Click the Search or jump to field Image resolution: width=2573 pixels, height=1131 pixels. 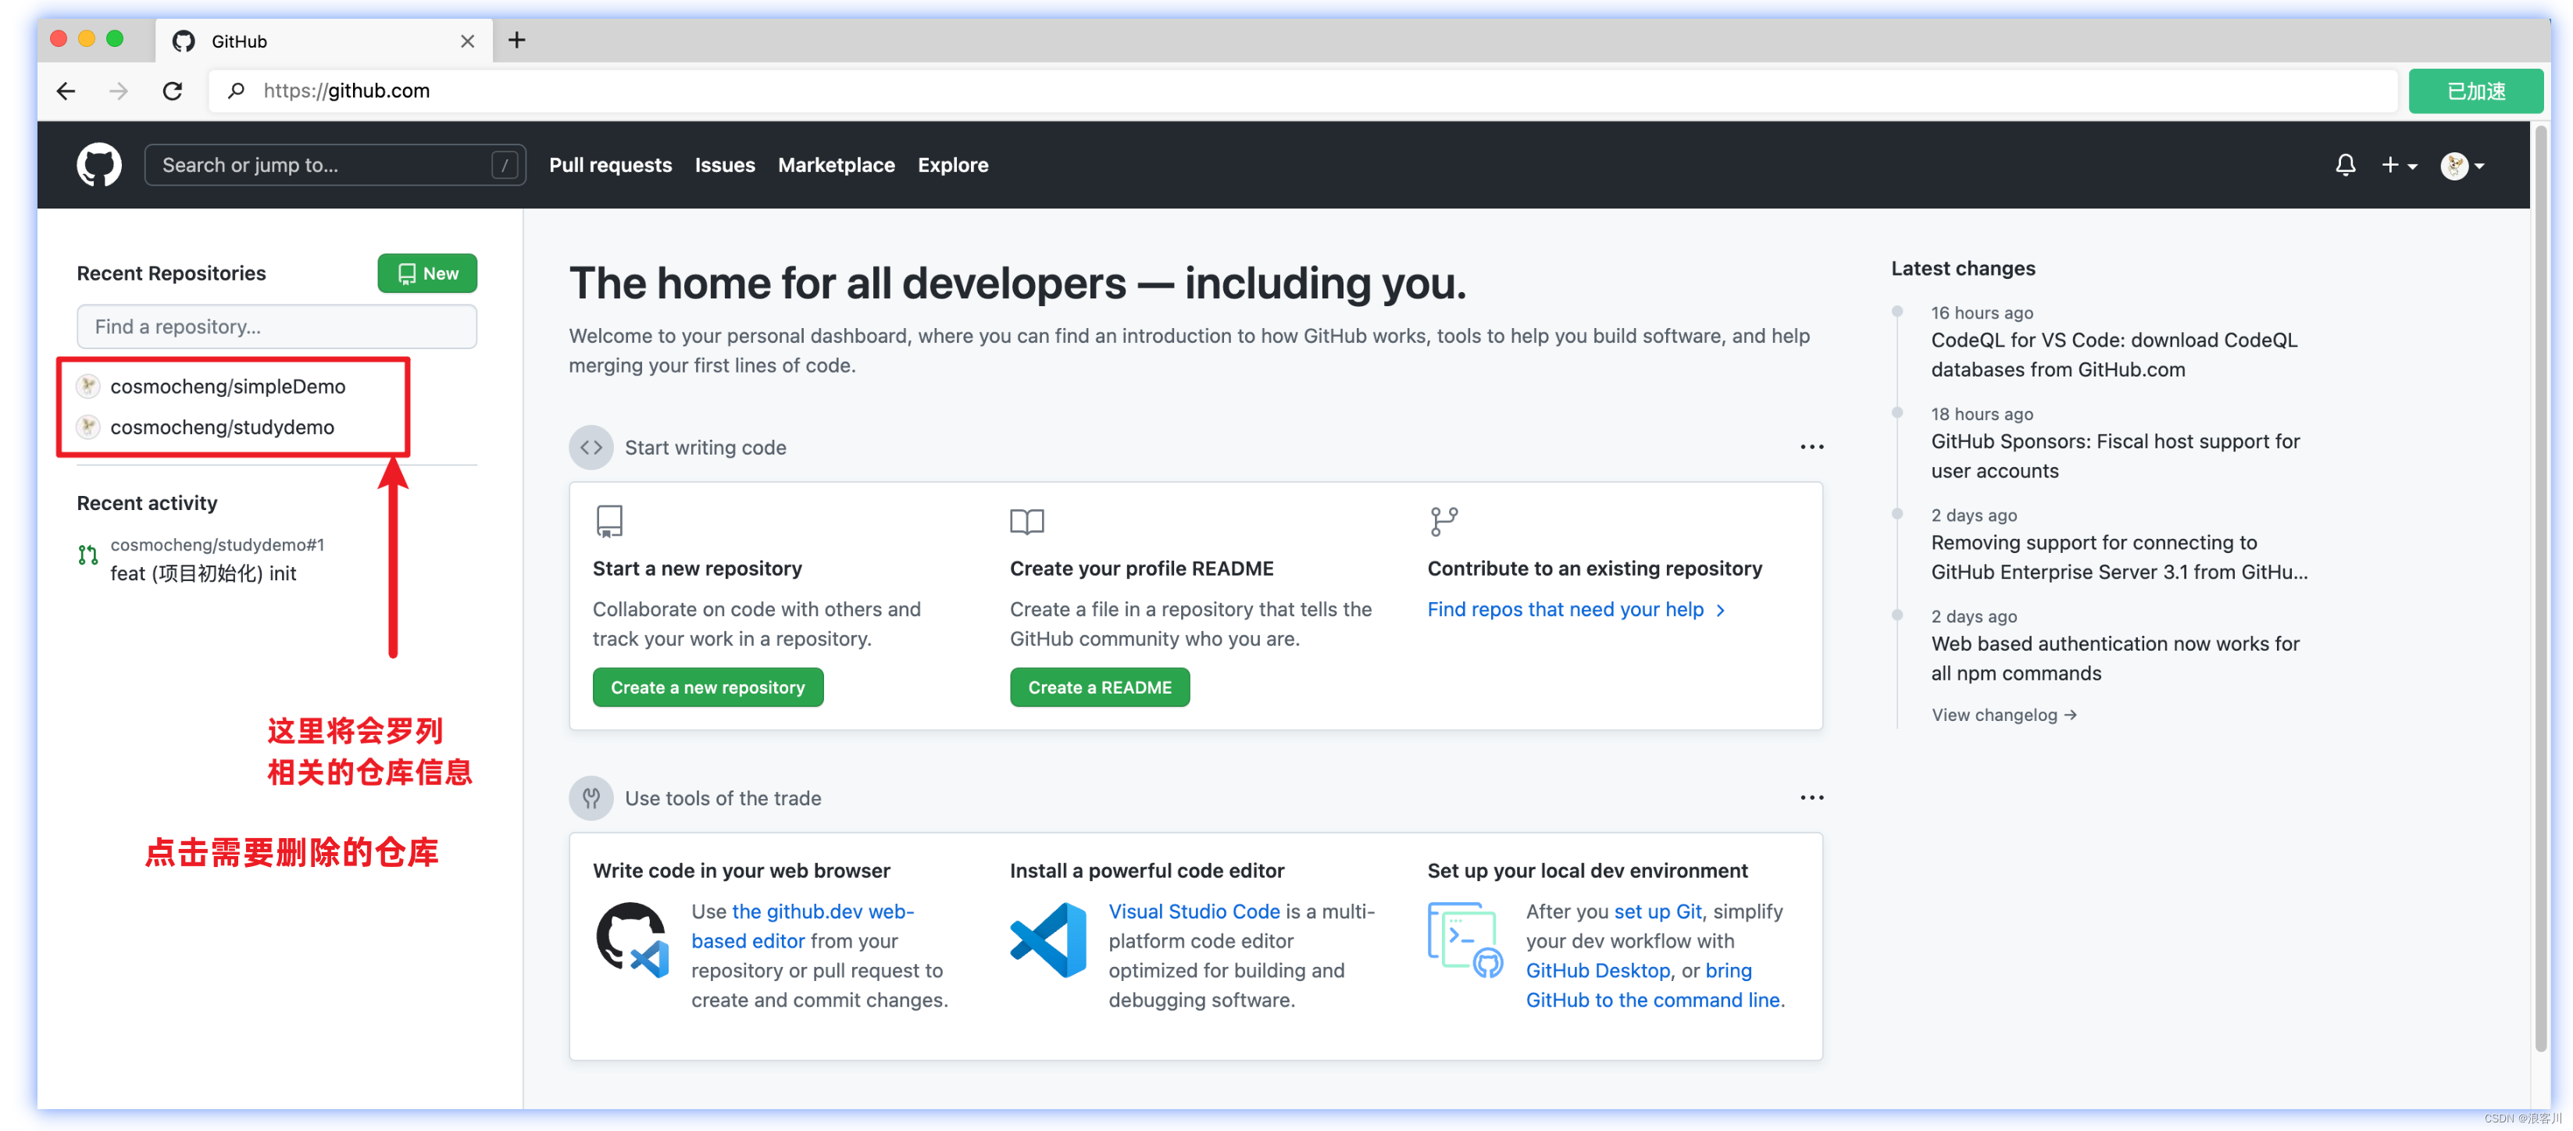click(334, 165)
